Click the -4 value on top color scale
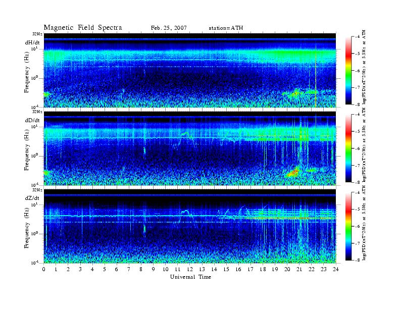 pyautogui.click(x=358, y=37)
